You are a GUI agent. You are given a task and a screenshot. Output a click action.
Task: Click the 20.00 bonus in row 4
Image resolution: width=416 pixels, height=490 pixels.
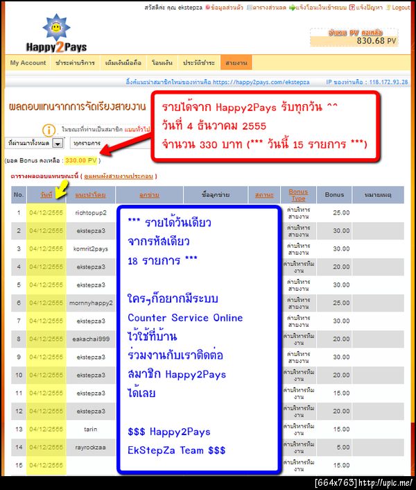coord(341,267)
